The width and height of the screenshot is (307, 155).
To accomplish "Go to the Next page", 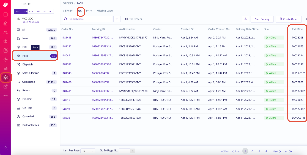I will coord(277,151).
